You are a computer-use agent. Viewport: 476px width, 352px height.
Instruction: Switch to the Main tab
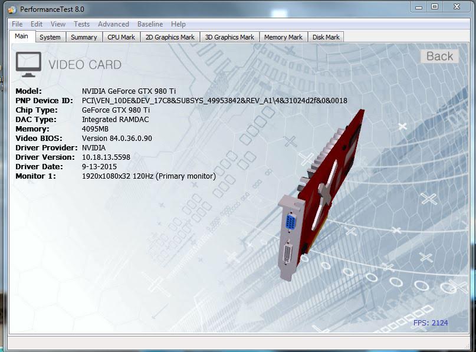coord(22,36)
